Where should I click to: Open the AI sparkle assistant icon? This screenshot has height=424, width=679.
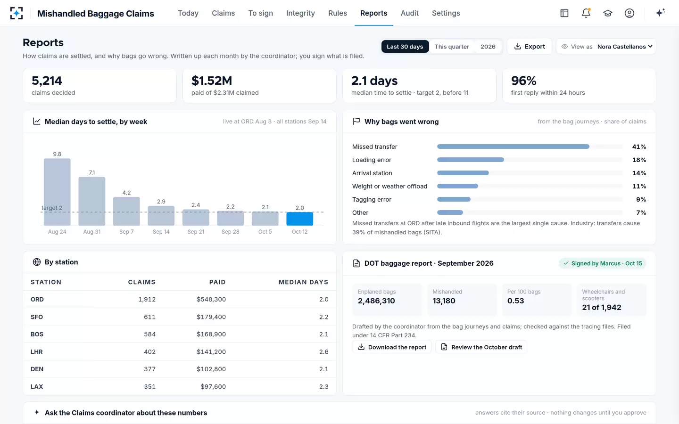660,13
